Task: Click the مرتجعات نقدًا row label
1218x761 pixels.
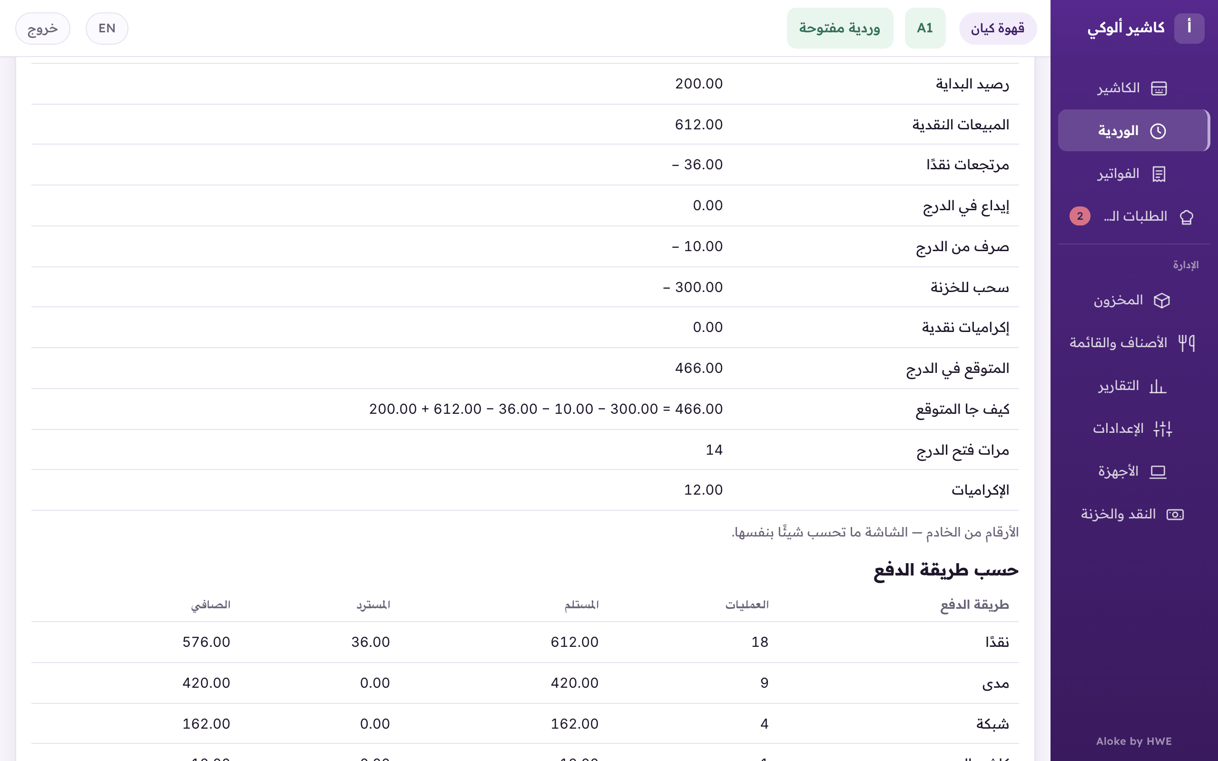Action: [x=967, y=165]
